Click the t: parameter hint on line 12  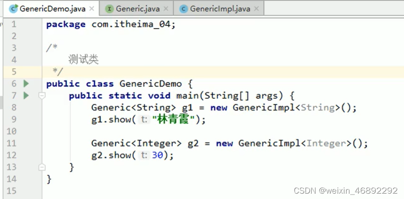(x=144, y=156)
